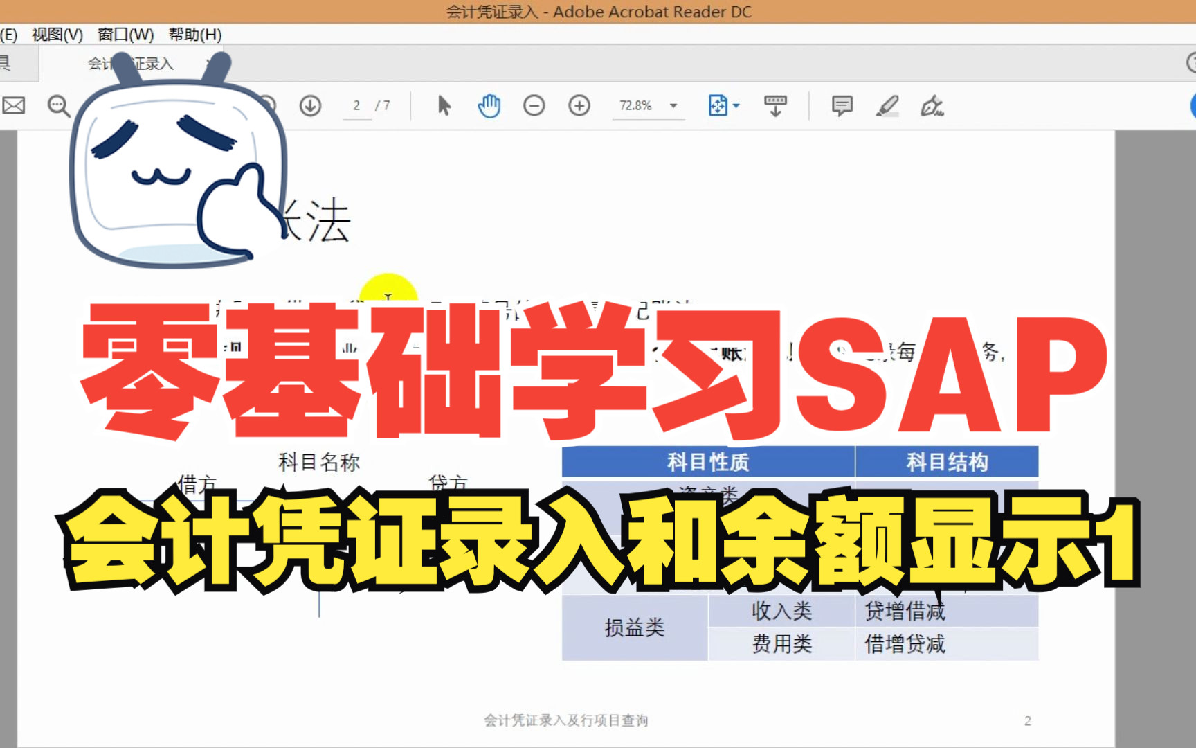Image resolution: width=1196 pixels, height=748 pixels.
Task: Click the 费用类 table cell
Action: (781, 644)
